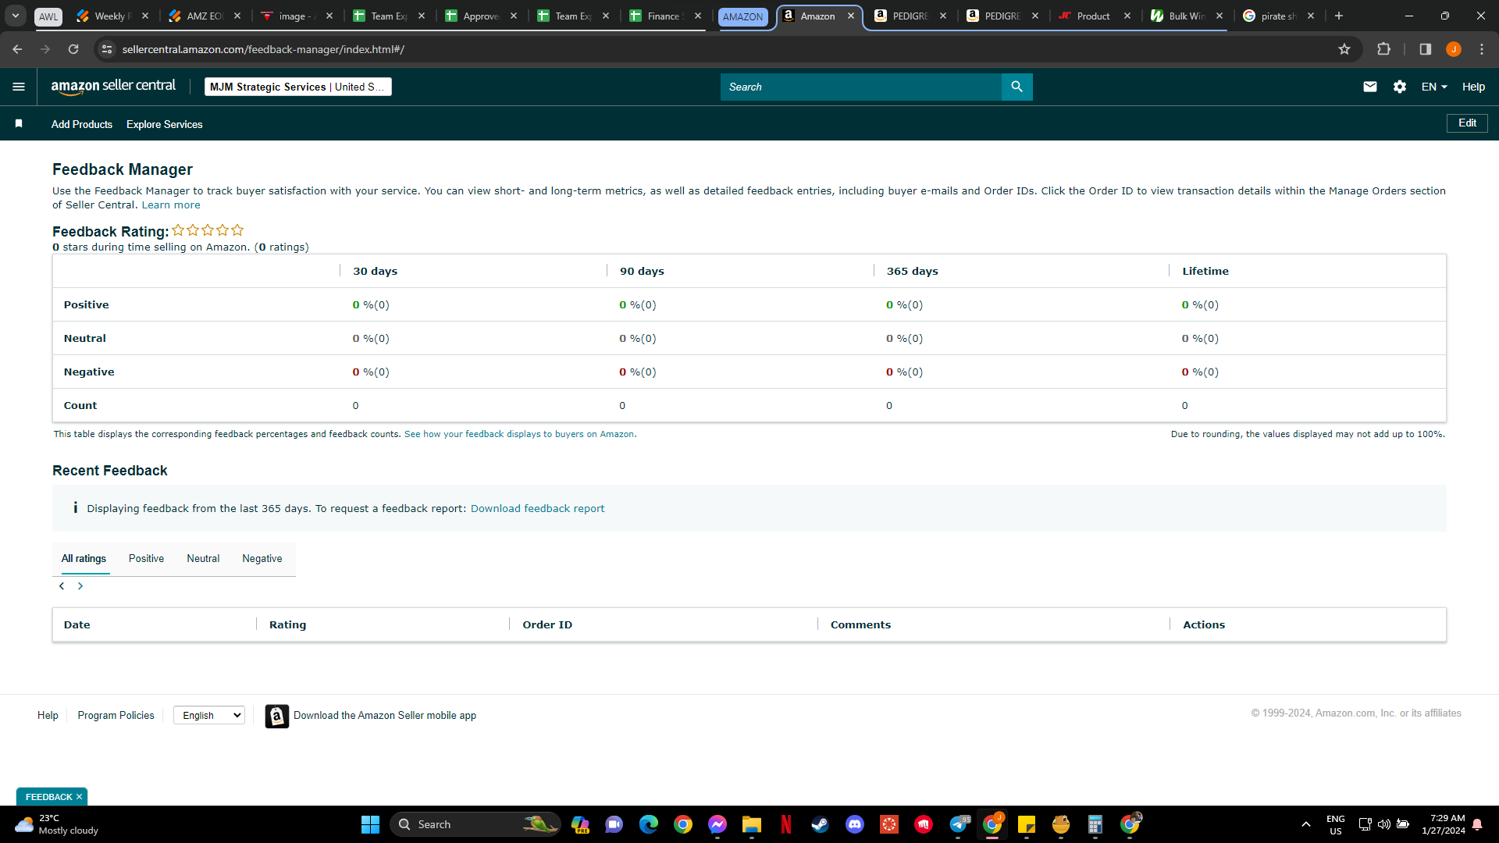The height and width of the screenshot is (843, 1499).
Task: Click the FEEDBACK tab button
Action: pos(48,797)
